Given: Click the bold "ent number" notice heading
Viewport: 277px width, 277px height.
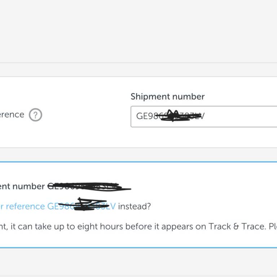Looking at the screenshot, I should [22, 186].
